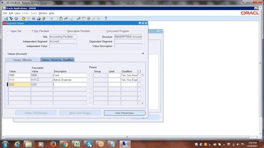The width and height of the screenshot is (264, 148).
Task: Select the Value Set radio button
Action: tap(9, 31)
